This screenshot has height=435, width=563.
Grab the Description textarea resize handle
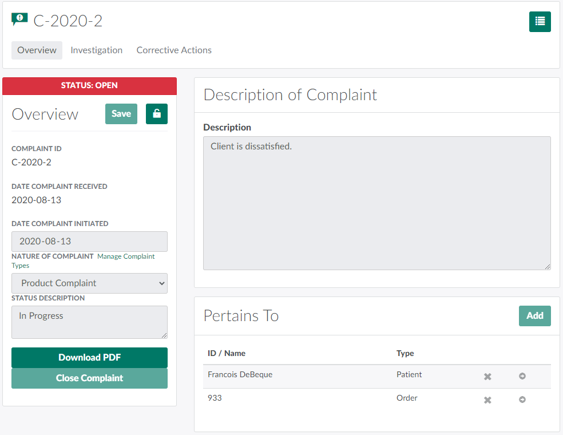click(547, 266)
